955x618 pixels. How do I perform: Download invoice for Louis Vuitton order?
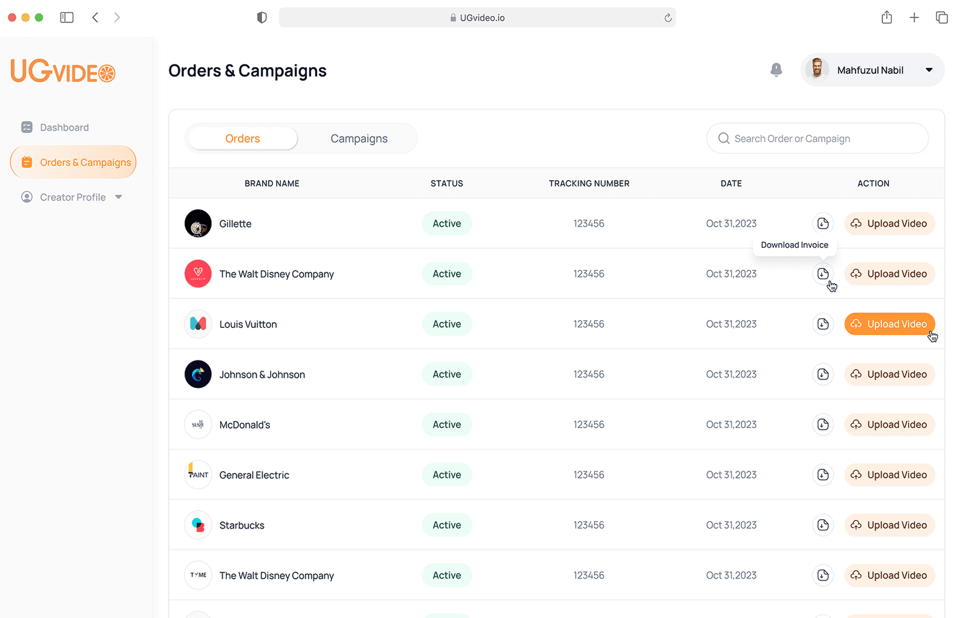pyautogui.click(x=823, y=324)
